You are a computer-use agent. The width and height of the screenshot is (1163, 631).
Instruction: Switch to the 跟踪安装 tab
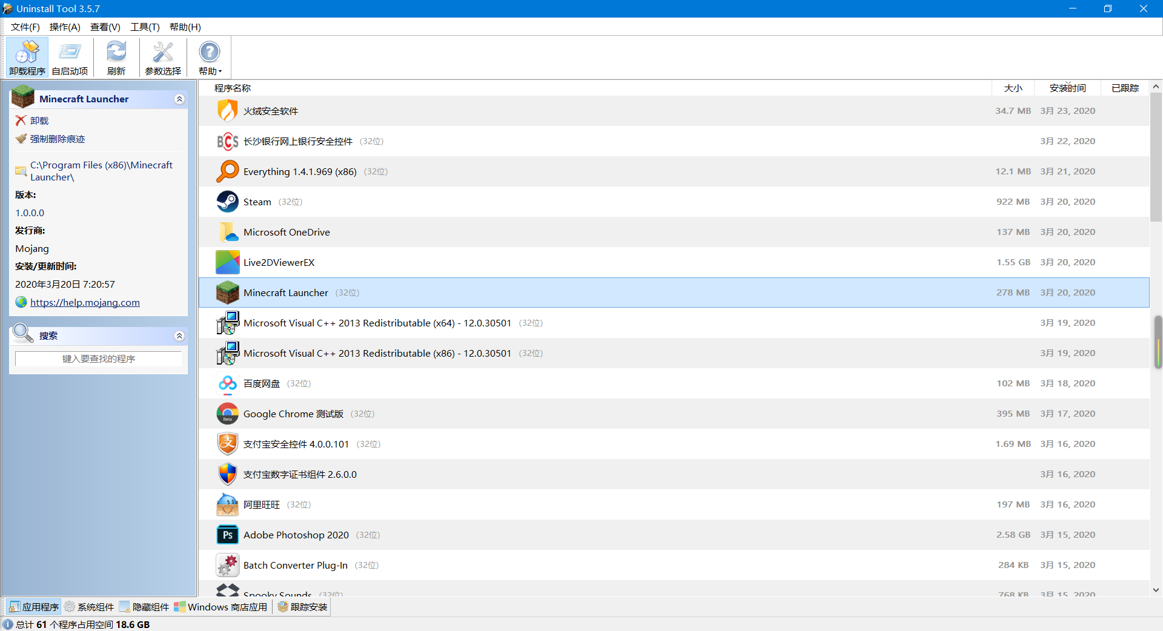point(302,607)
